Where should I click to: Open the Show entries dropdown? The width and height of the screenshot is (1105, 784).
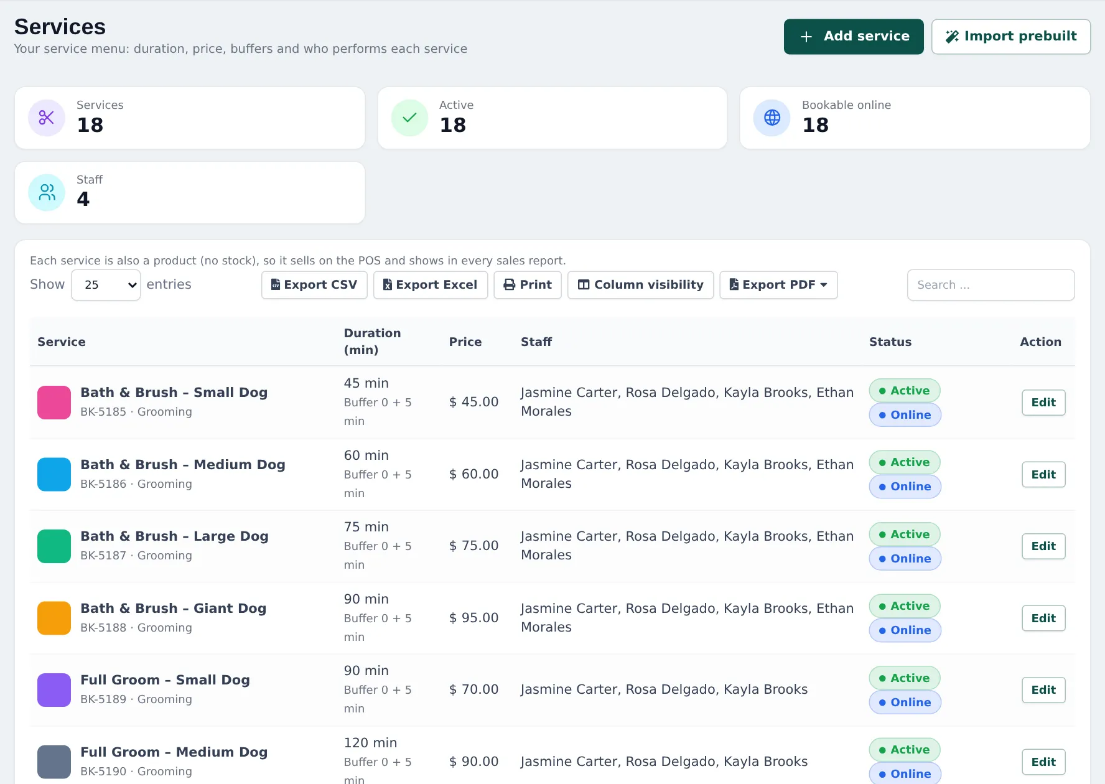[106, 285]
